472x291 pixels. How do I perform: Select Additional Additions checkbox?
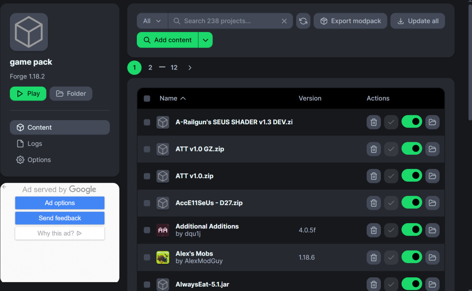pos(147,230)
